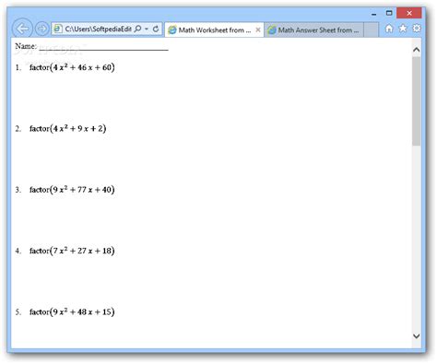437x364 pixels.
Task: Click problem 4 factor(7x² + 27x + 18)
Action: click(x=72, y=251)
